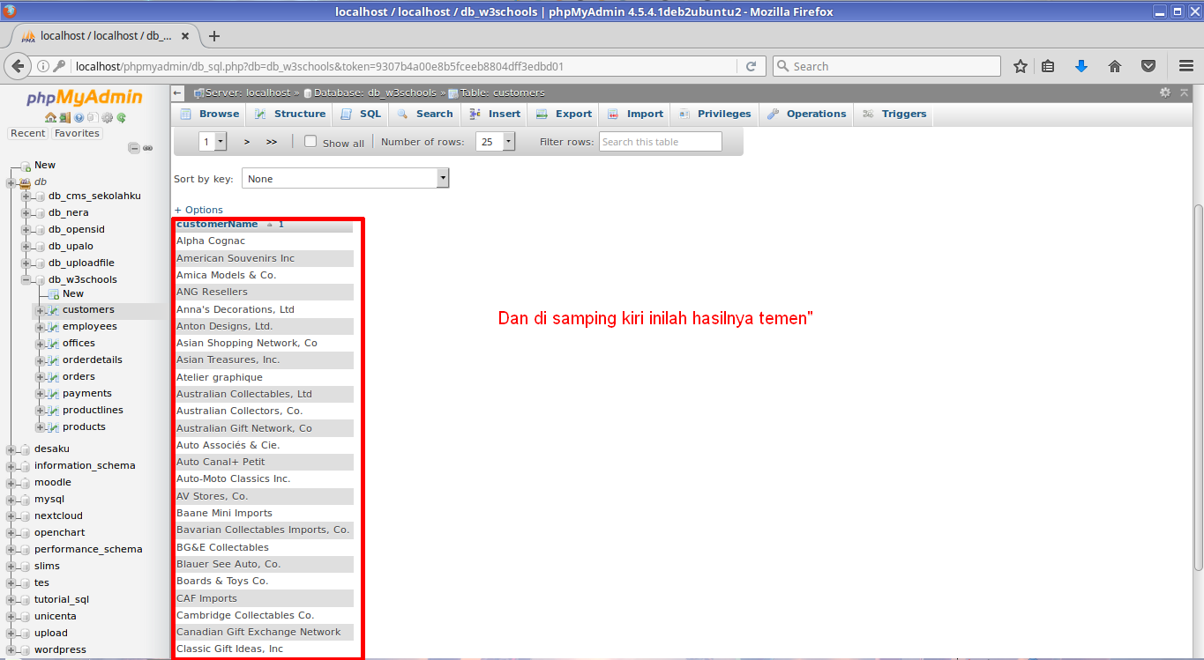Open the Settings gear below the logo
This screenshot has width=1204, height=660.
(x=107, y=117)
